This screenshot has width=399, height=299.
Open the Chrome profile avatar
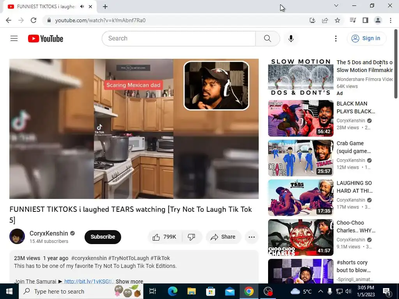pyautogui.click(x=378, y=20)
